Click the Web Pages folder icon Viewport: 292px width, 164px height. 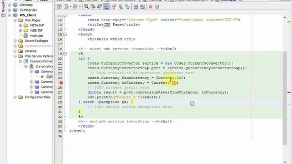pyautogui.click(x=21, y=20)
